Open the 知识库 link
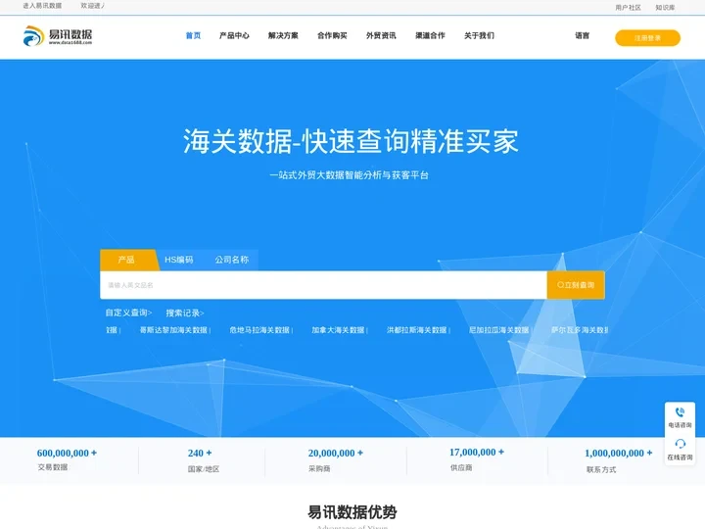This screenshot has height=529, width=705. point(665,7)
